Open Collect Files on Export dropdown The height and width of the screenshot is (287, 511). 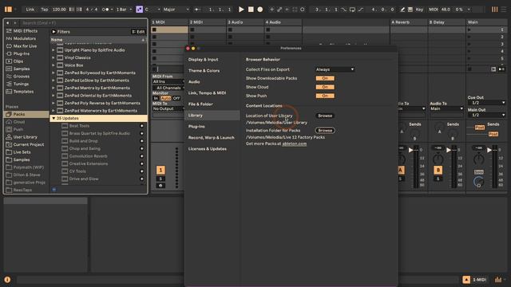[x=335, y=69]
